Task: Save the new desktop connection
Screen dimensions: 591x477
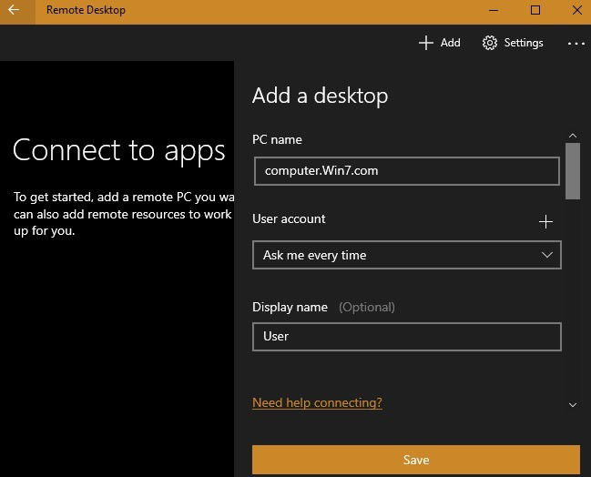Action: [x=416, y=460]
